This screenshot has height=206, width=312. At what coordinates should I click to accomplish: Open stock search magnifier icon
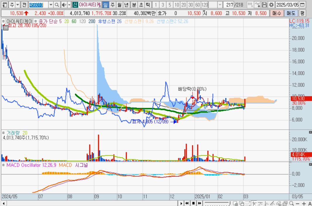(57, 5)
